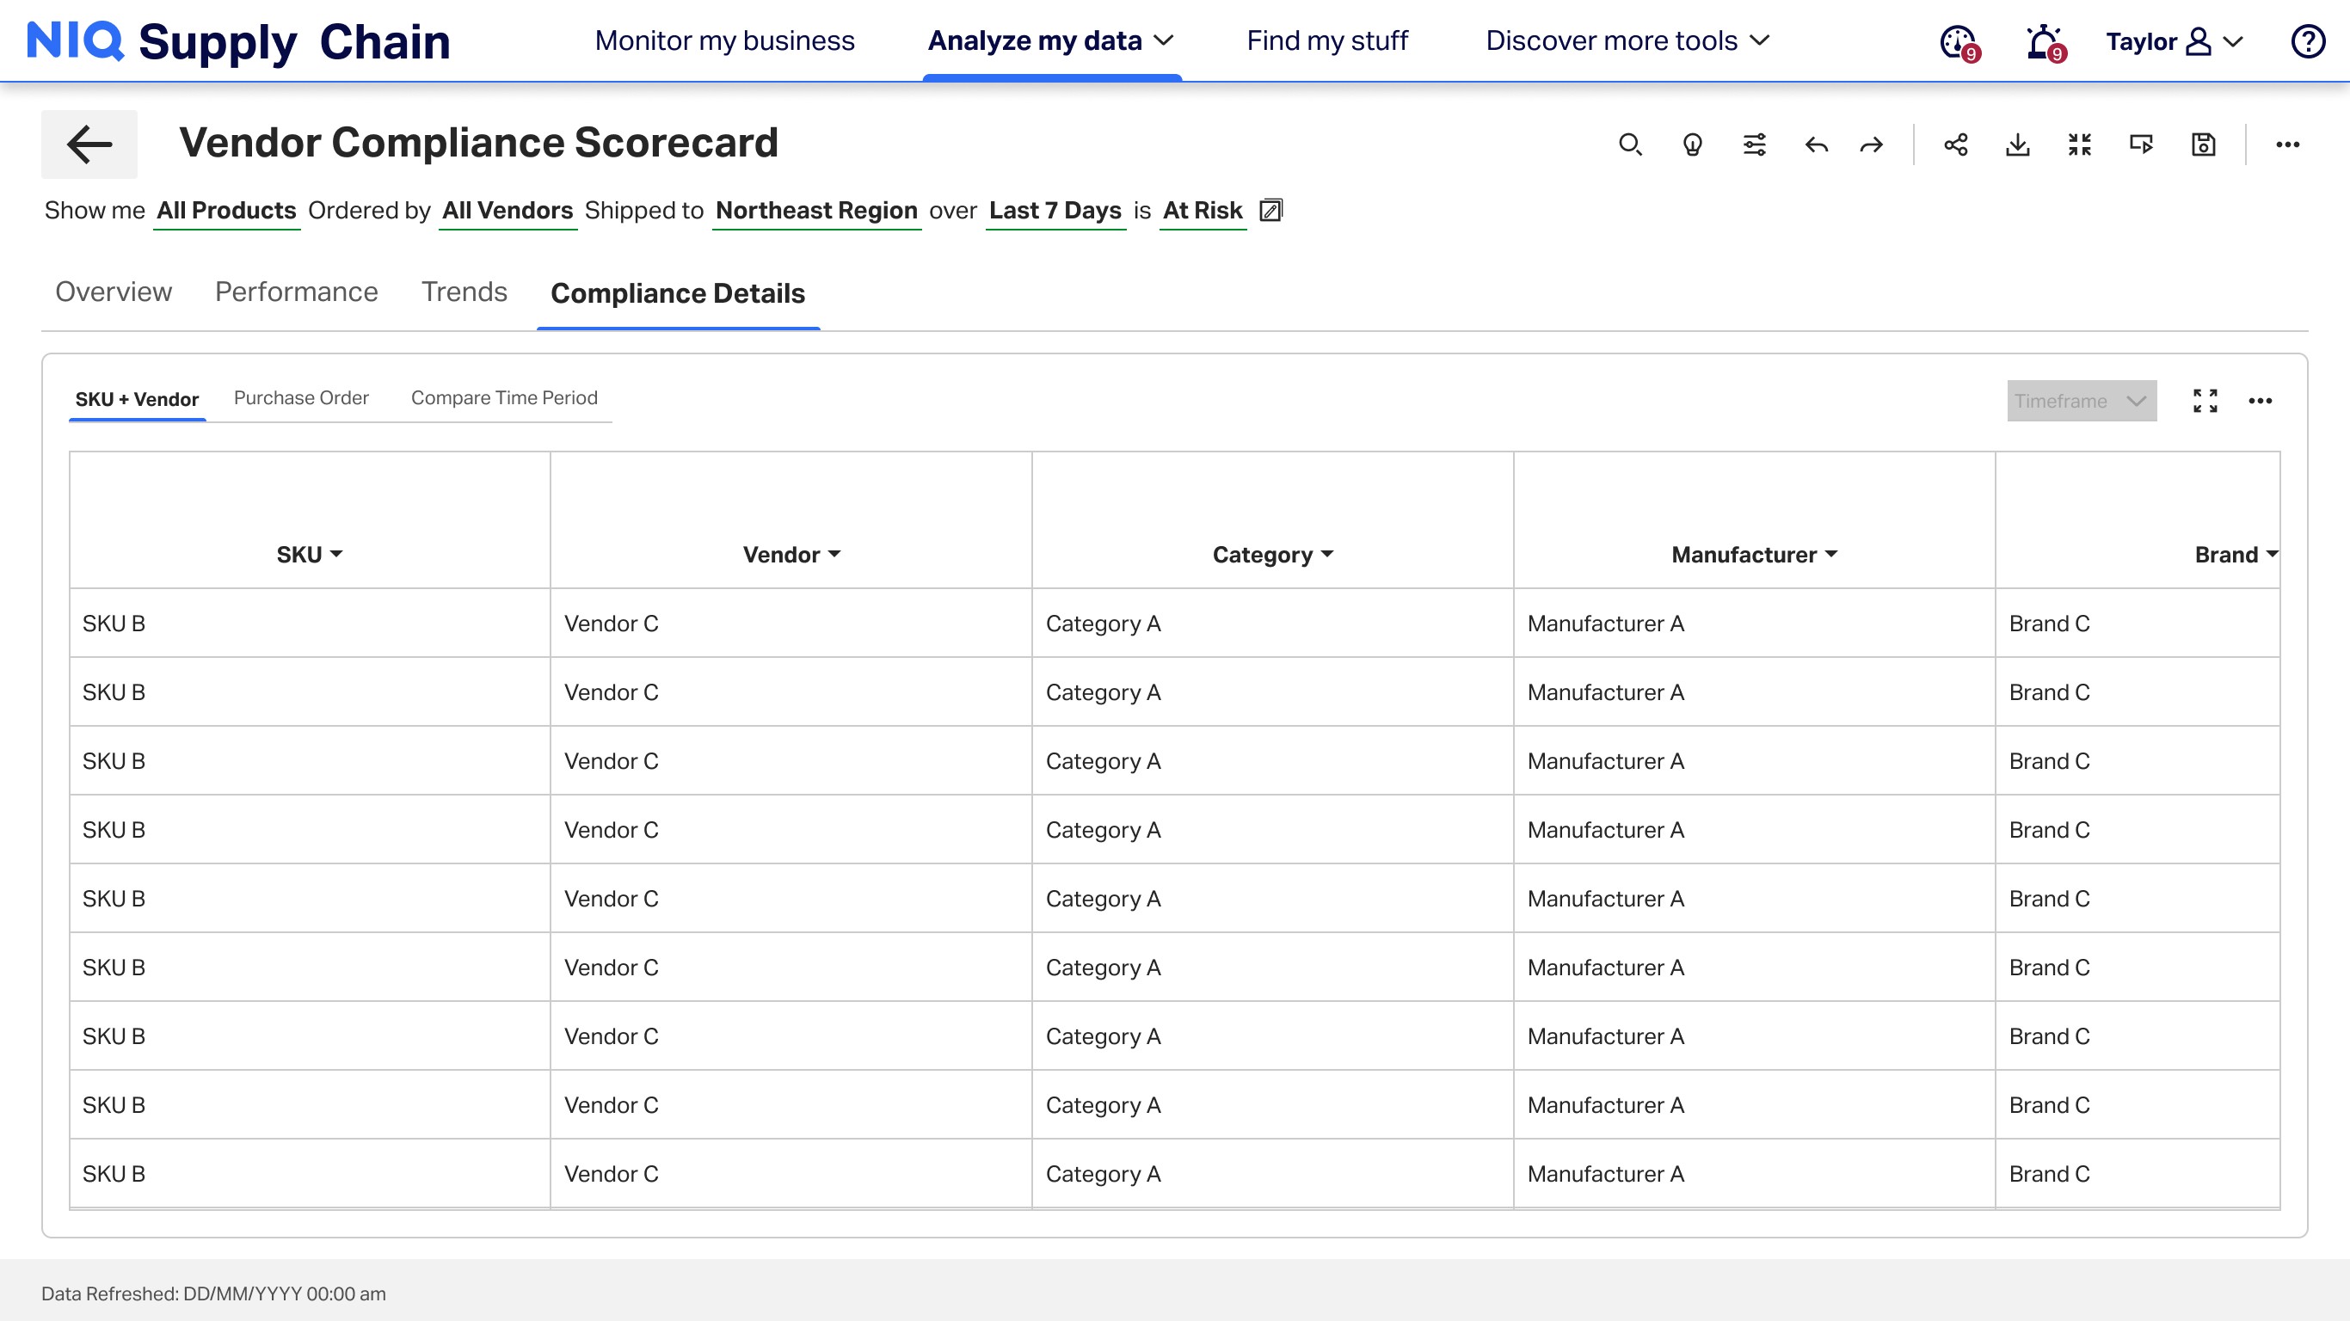
Task: Select the Purchase Order sub-tab
Action: coord(301,397)
